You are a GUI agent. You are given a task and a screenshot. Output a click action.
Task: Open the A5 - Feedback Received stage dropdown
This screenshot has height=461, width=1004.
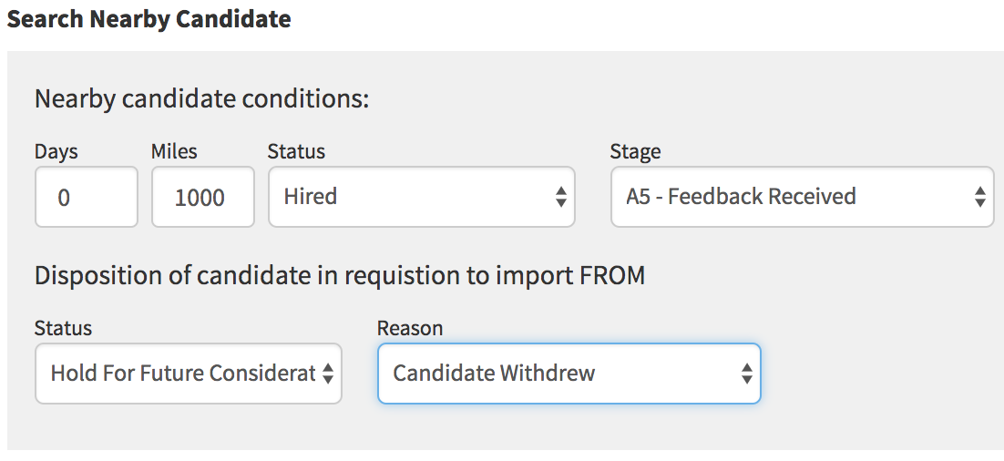(802, 197)
